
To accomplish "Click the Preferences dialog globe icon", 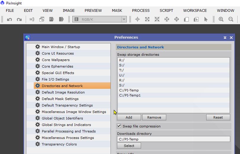I will click(x=28, y=37).
